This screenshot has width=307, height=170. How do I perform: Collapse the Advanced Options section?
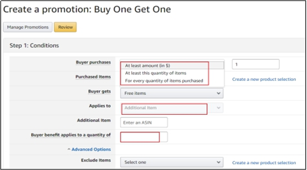tap(89, 149)
